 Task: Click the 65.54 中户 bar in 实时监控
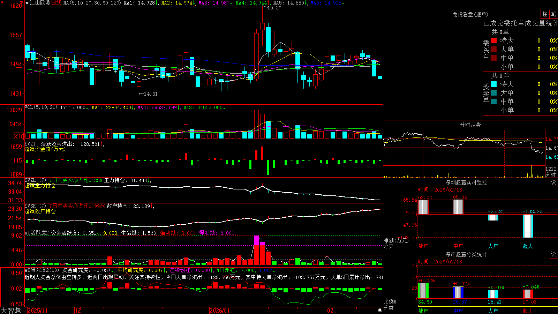pos(458,207)
